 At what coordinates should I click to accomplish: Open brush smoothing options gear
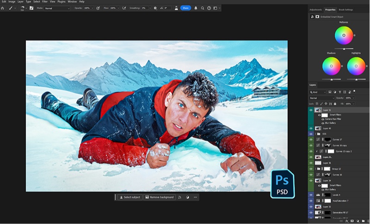(155, 8)
